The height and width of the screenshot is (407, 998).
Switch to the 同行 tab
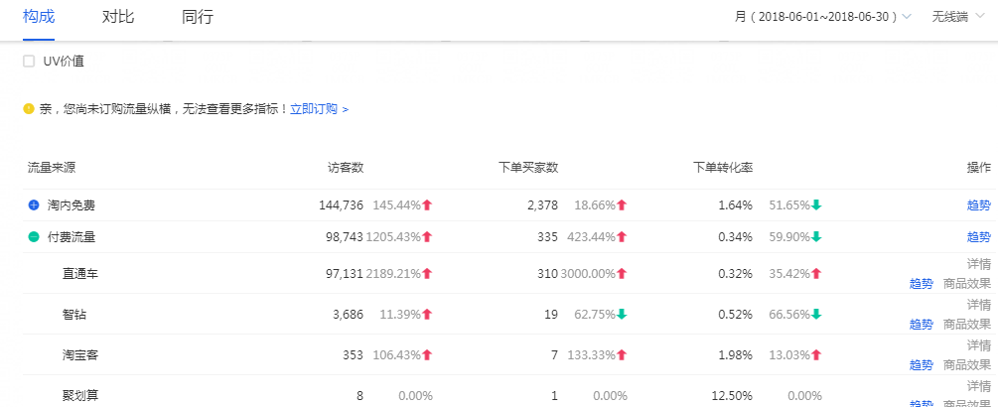click(198, 17)
